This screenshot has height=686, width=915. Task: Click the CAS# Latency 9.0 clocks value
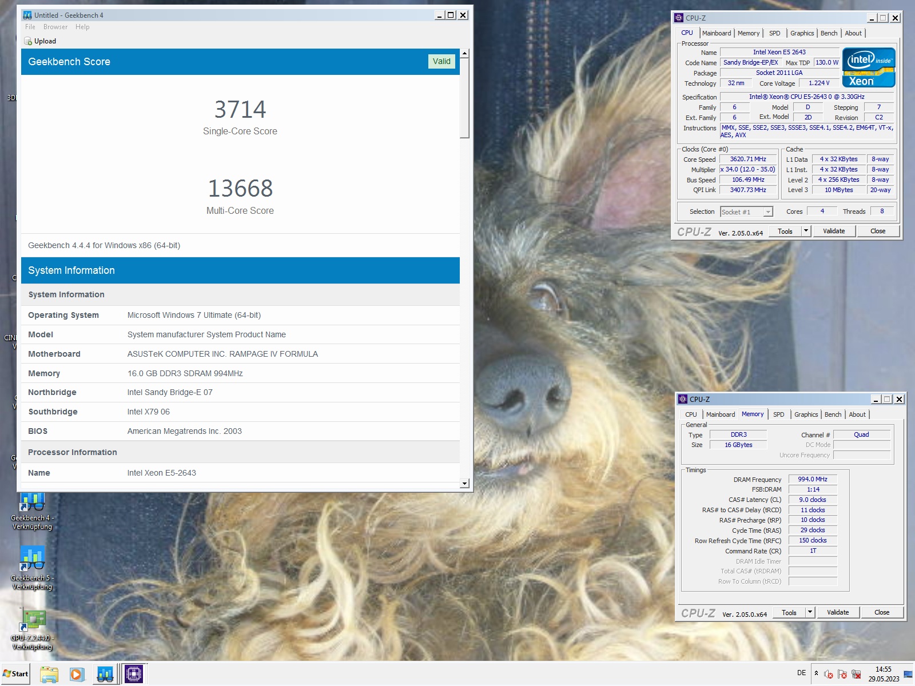pos(813,500)
